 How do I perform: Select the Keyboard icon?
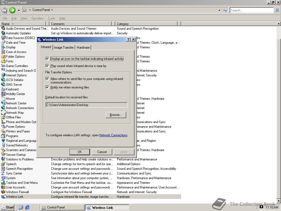(x=3, y=89)
